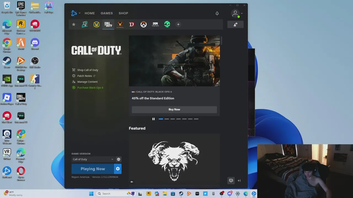The width and height of the screenshot is (353, 198).
Task: Open game settings gear beside Playing Now
Action: [118, 169]
